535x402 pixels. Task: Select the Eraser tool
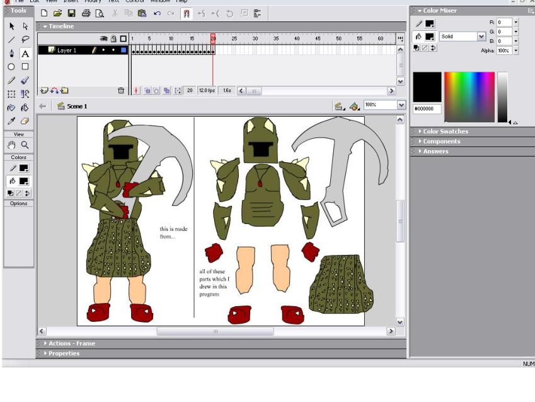coord(25,121)
